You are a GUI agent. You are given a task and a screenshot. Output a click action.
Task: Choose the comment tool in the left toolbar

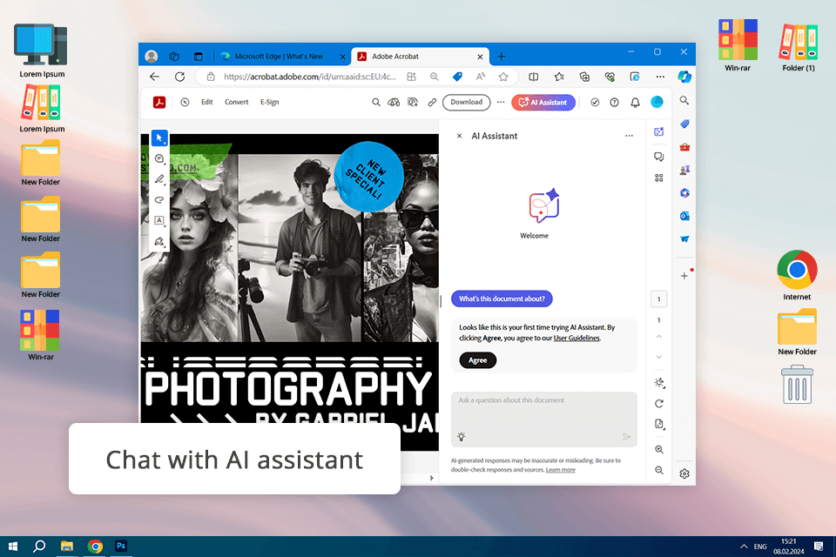click(159, 158)
